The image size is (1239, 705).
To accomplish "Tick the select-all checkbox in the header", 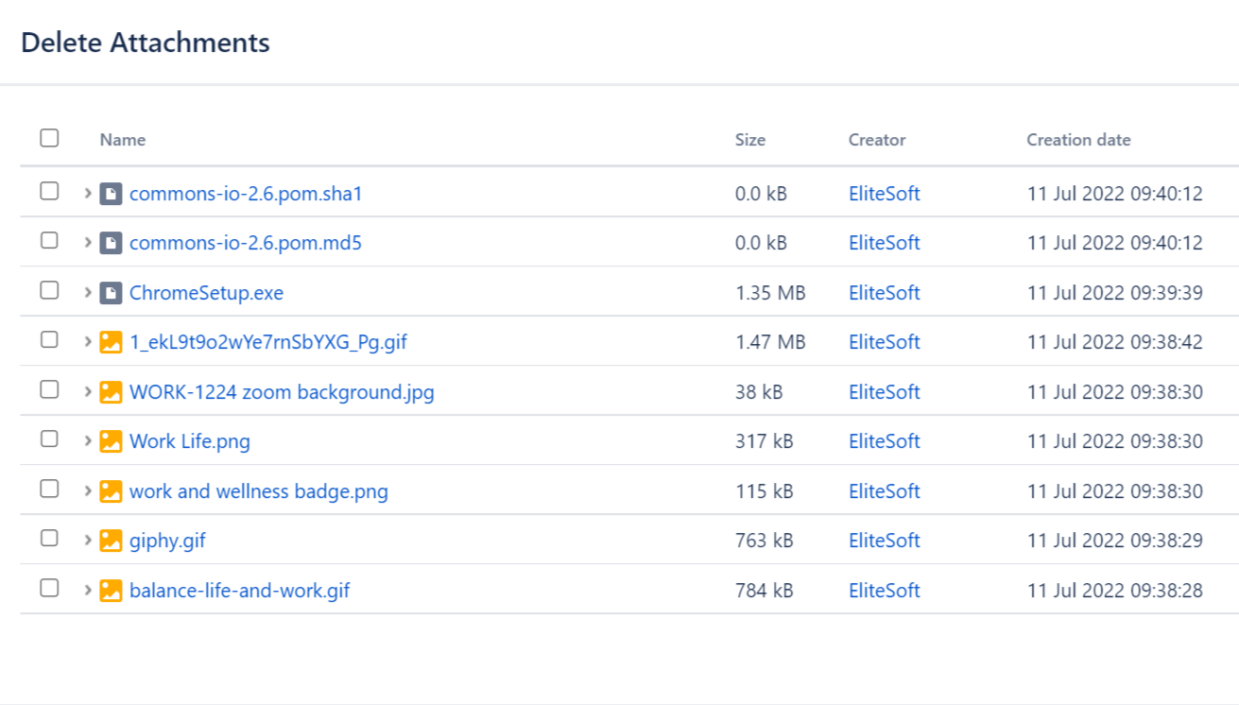I will pos(49,138).
